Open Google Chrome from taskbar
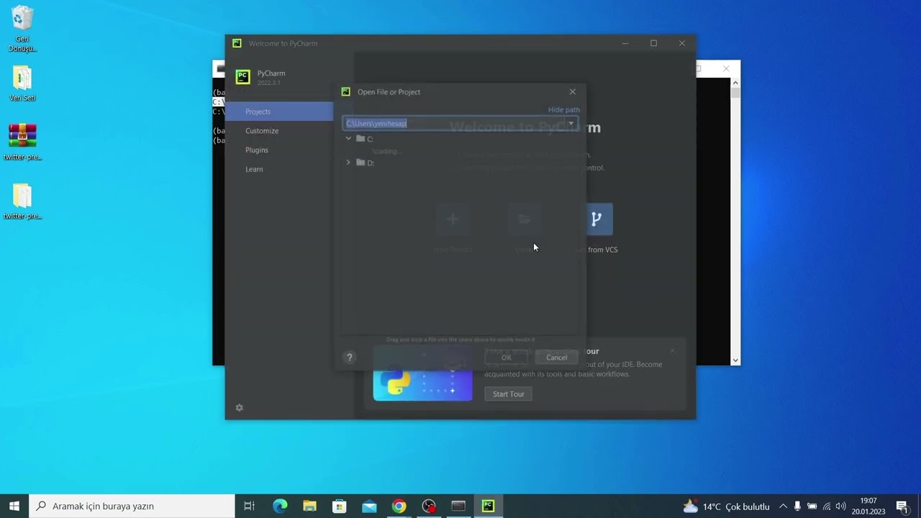The width and height of the screenshot is (921, 518). click(399, 506)
